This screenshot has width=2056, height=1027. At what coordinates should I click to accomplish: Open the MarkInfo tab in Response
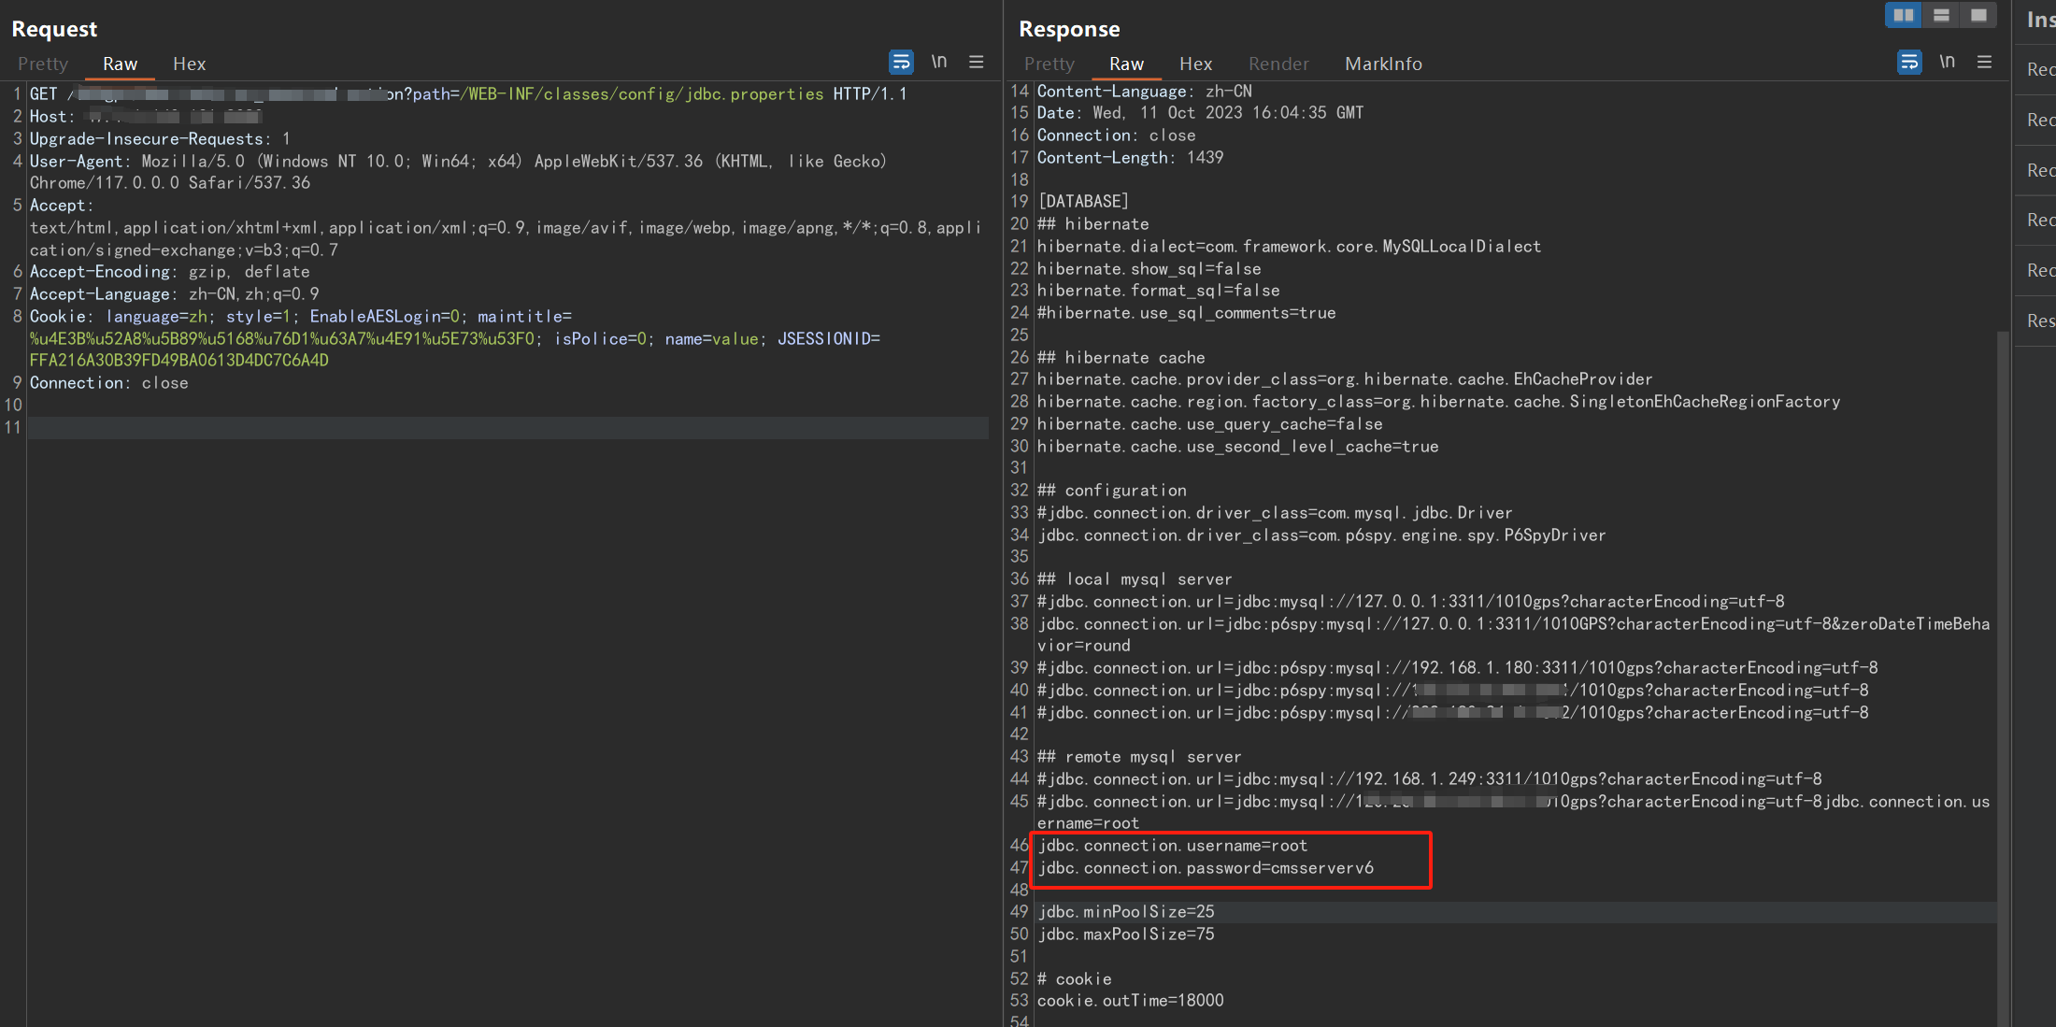tap(1383, 64)
